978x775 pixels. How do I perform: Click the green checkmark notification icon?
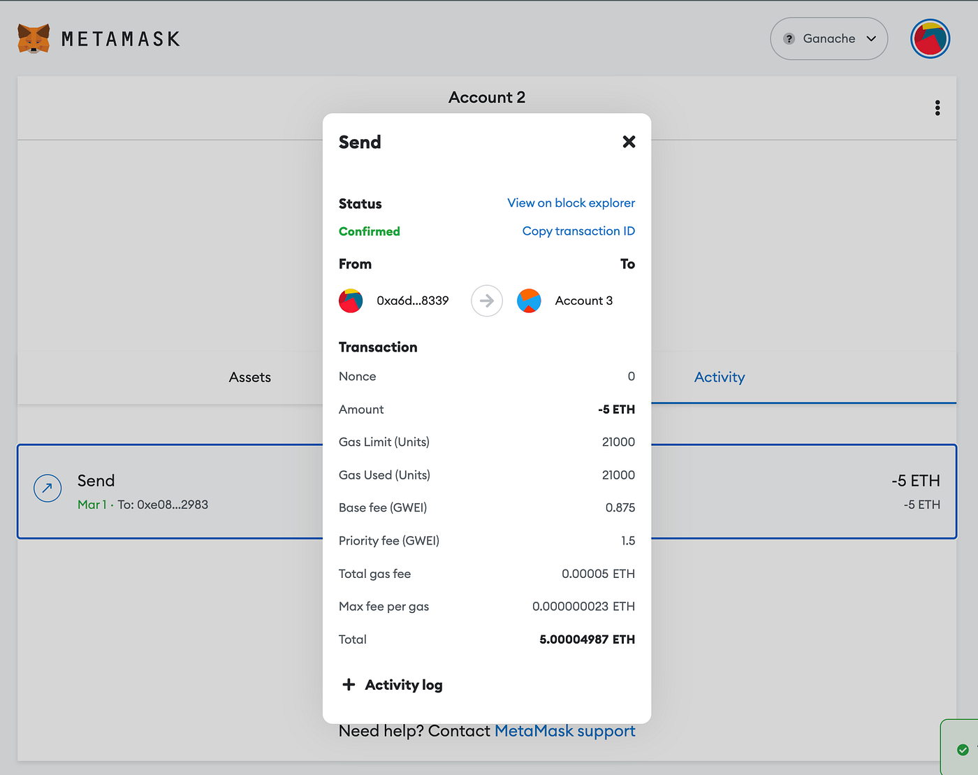click(x=963, y=750)
